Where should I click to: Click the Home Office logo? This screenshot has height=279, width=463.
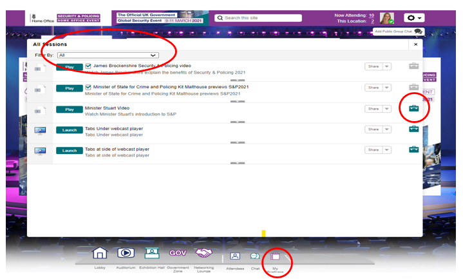click(x=43, y=18)
